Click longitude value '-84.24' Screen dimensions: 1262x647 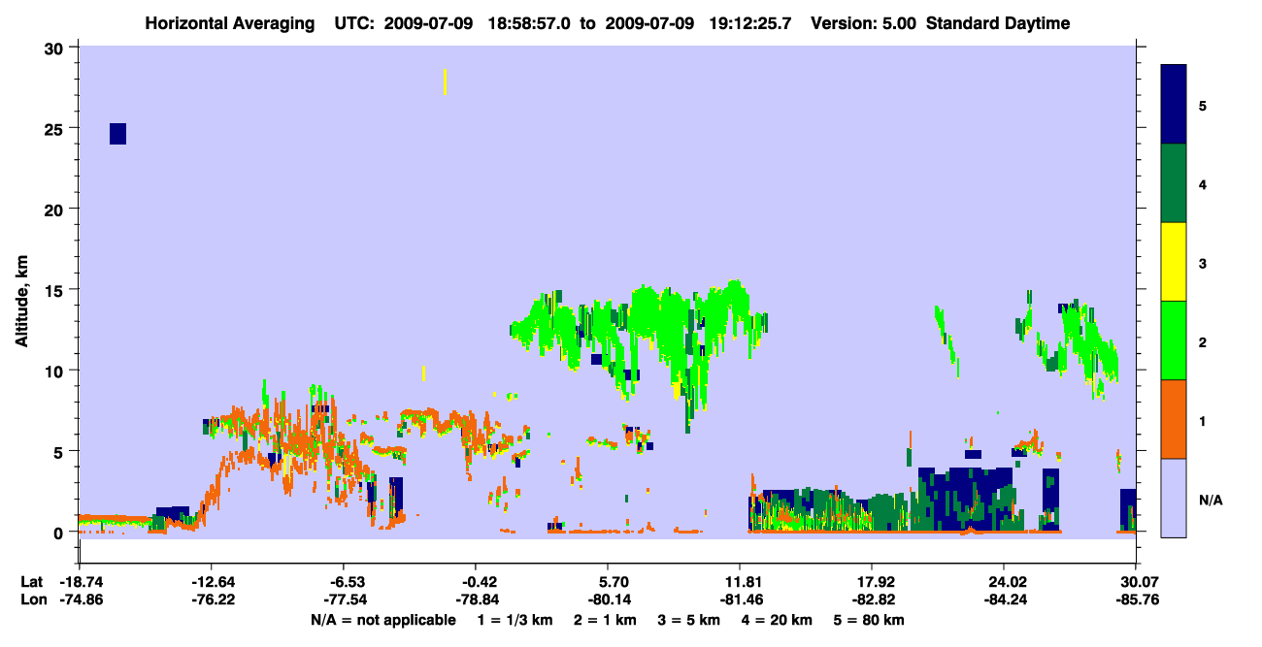1004,599
